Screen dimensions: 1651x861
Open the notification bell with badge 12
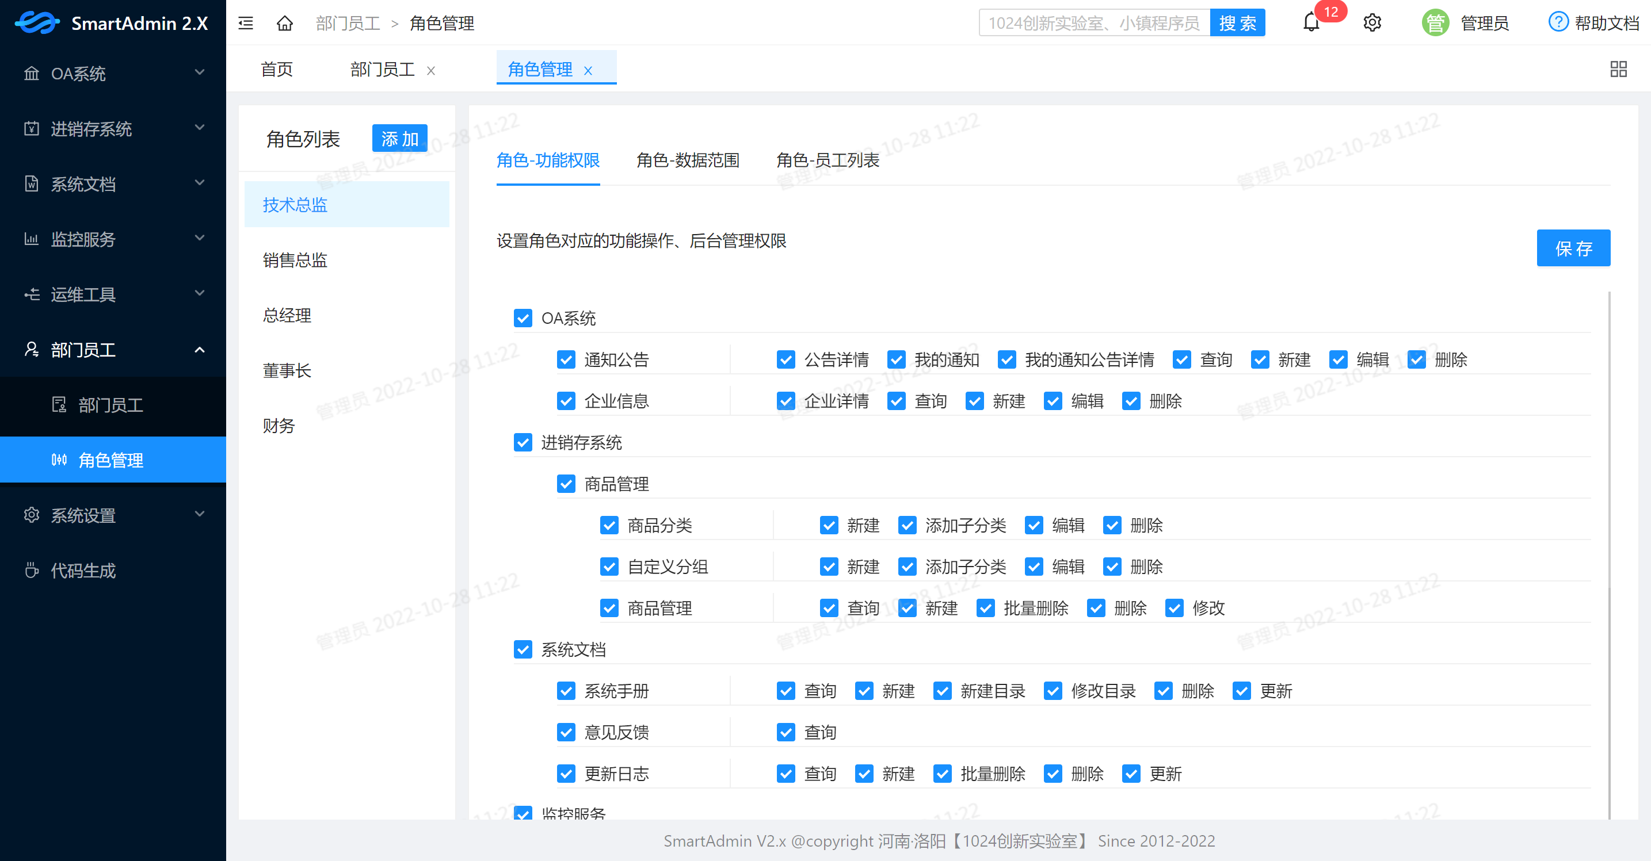(x=1311, y=24)
